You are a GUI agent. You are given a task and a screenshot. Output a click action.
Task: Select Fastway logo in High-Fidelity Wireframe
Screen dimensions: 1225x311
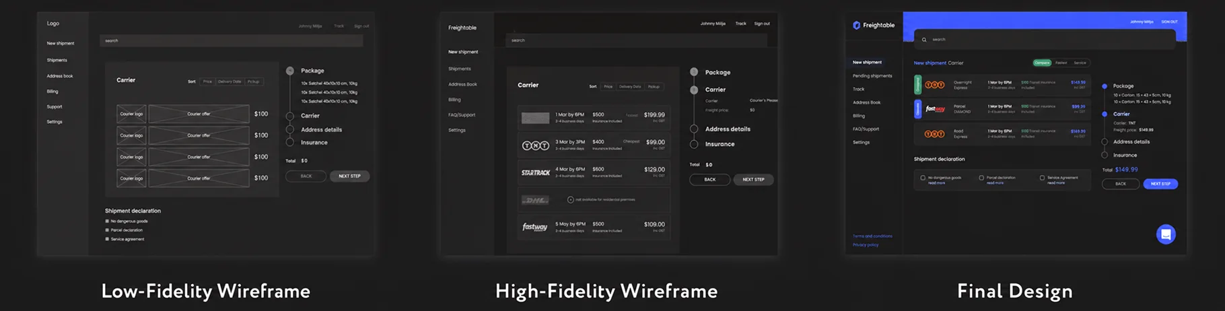point(535,227)
